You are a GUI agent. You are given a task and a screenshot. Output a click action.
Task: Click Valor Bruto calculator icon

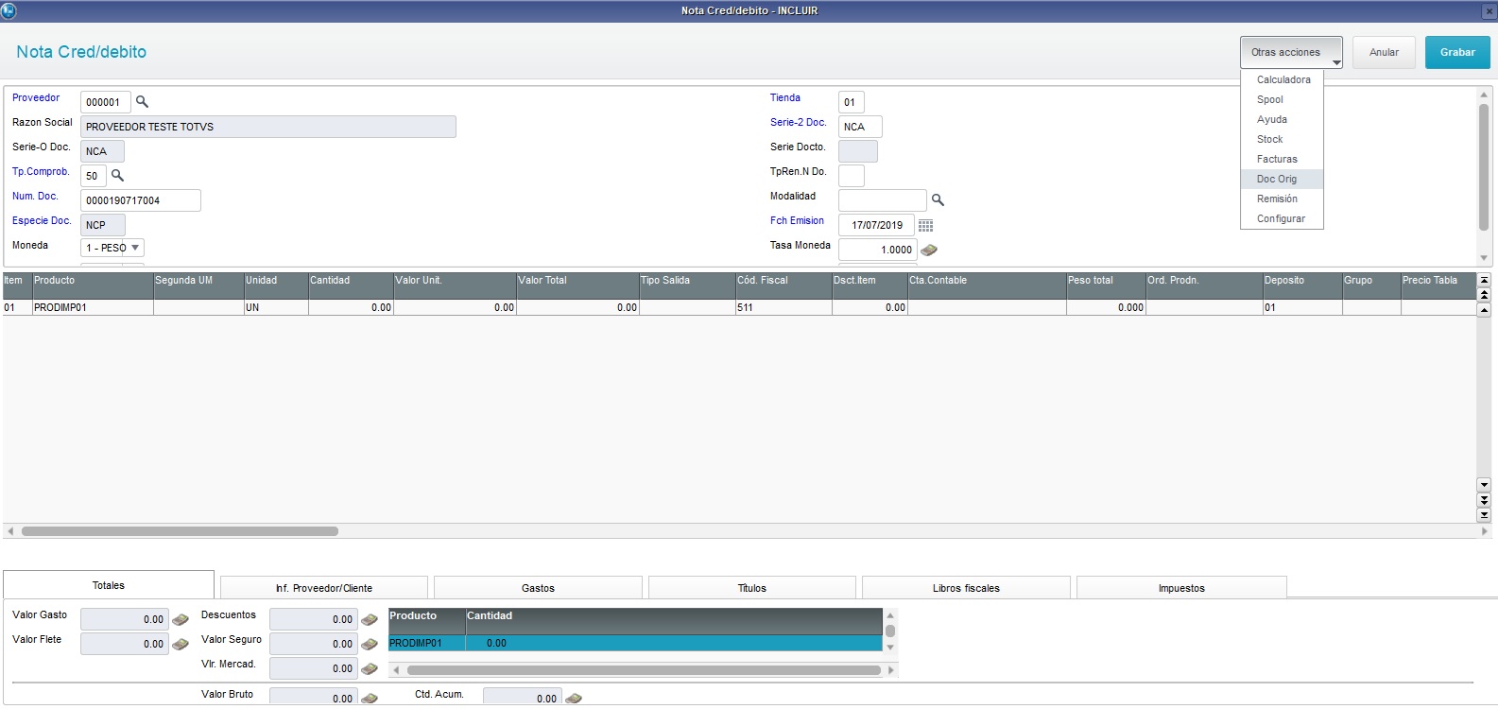pyautogui.click(x=370, y=698)
